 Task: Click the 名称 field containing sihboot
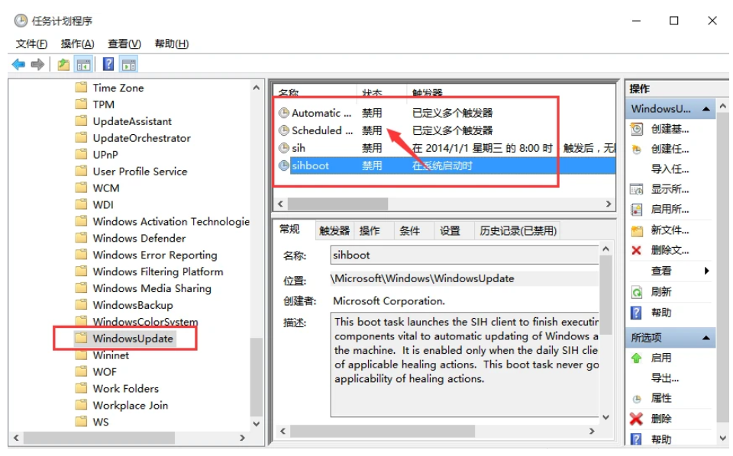click(464, 255)
